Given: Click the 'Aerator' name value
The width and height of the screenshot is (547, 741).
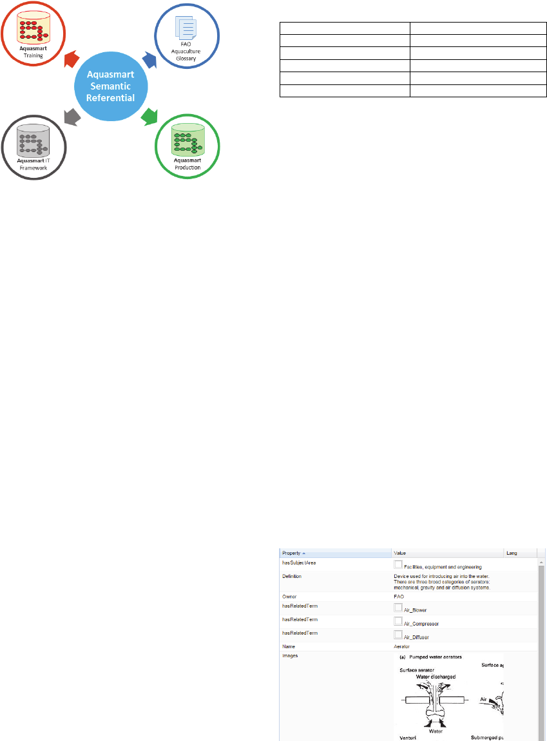Looking at the screenshot, I should click(x=401, y=646).
